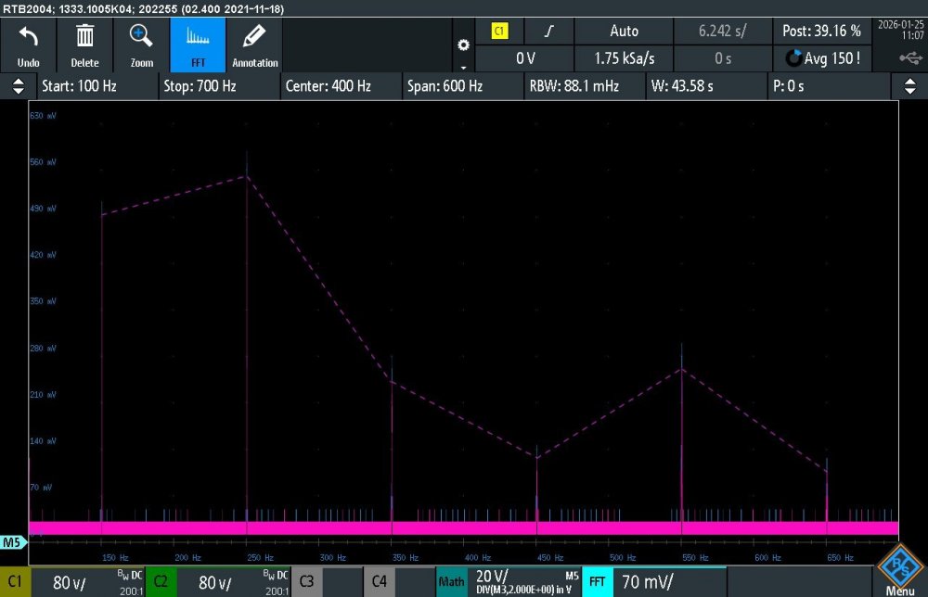The width and height of the screenshot is (928, 597).
Task: Click the yellow C1 trigger source swatch
Action: click(500, 31)
